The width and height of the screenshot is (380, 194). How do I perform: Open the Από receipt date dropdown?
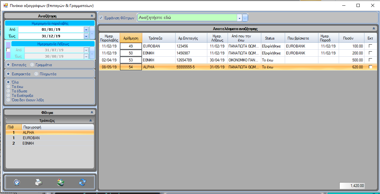pyautogui.click(x=86, y=29)
